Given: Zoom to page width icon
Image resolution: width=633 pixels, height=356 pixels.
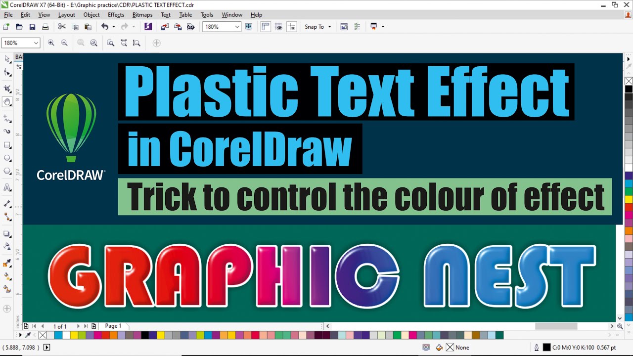Looking at the screenshot, I should point(124,43).
